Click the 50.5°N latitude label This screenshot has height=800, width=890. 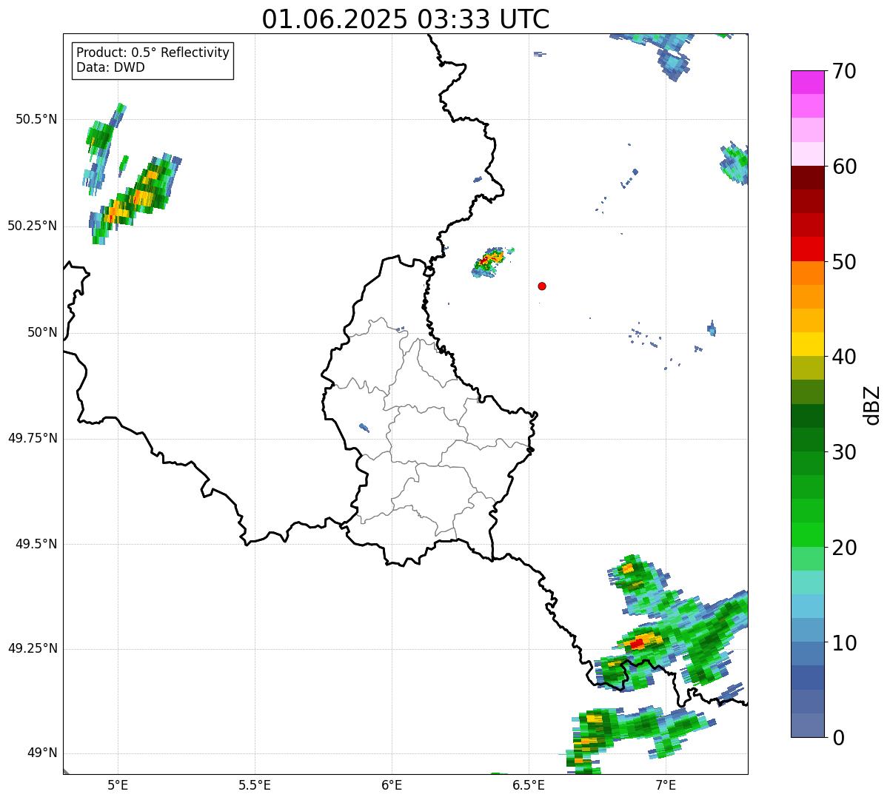pos(36,119)
